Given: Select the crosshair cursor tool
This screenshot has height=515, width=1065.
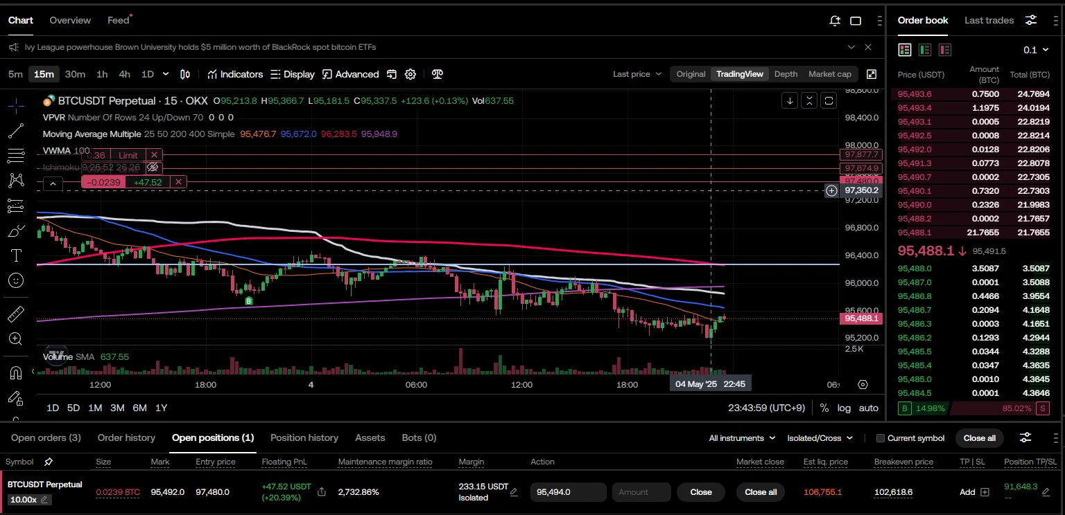Looking at the screenshot, I should [x=16, y=106].
